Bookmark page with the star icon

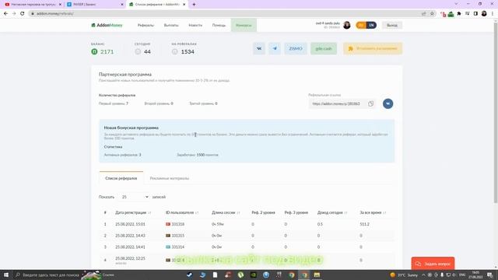[x=432, y=13]
